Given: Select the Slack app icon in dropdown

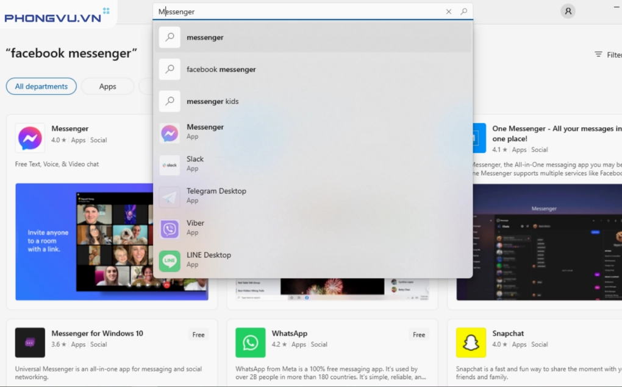Looking at the screenshot, I should [x=170, y=165].
